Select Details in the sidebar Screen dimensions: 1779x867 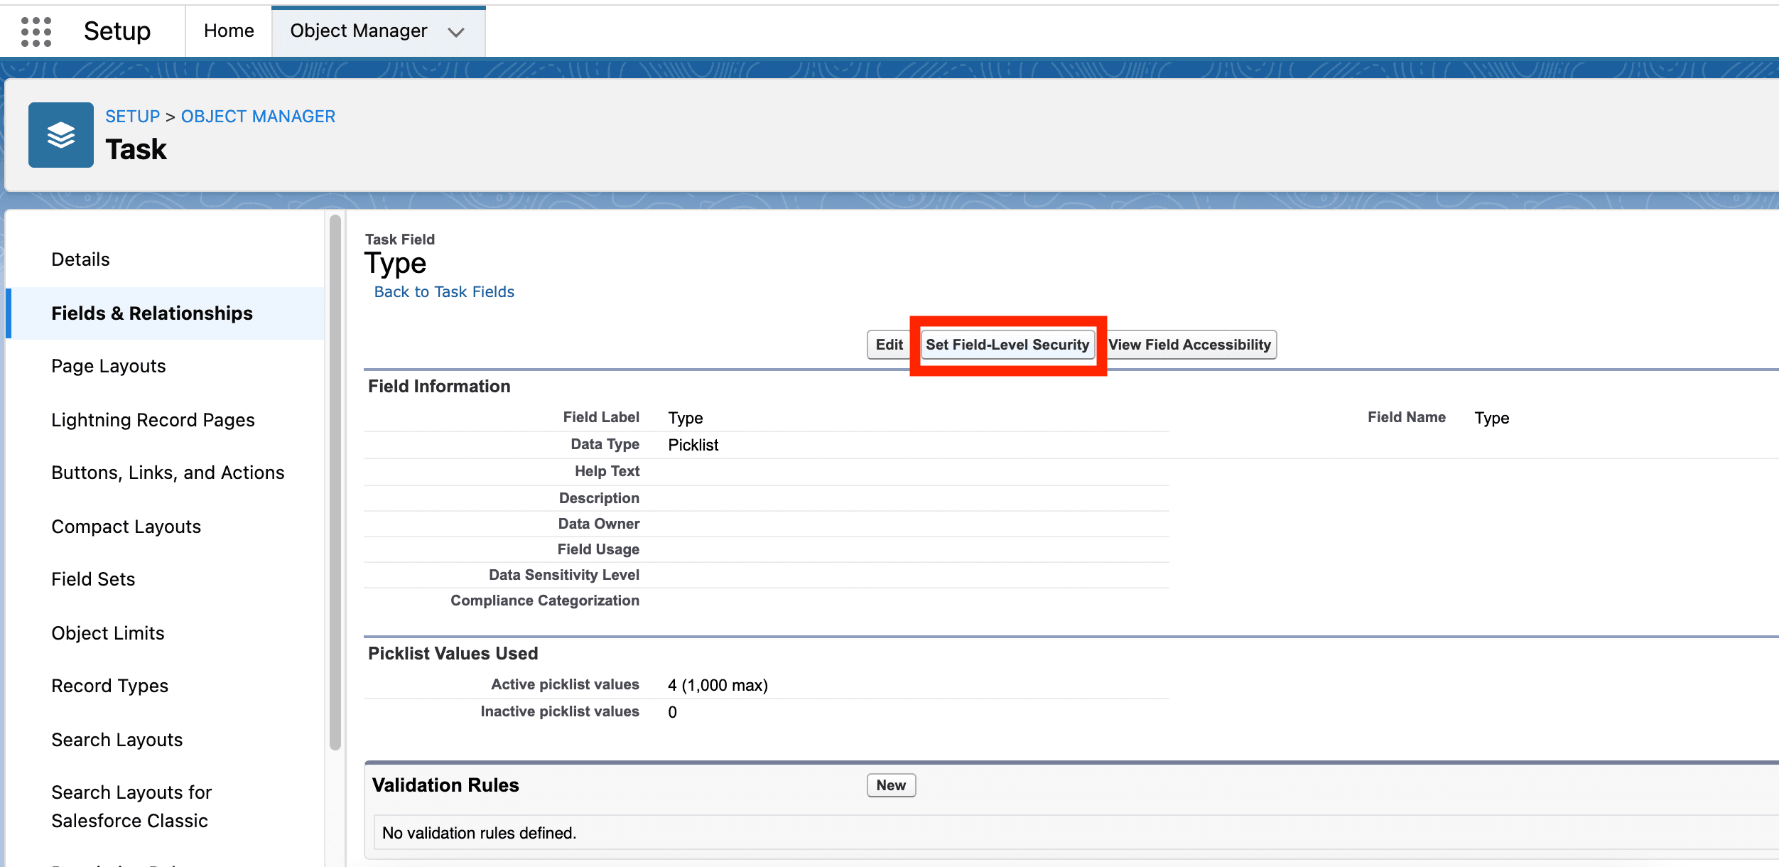click(81, 259)
